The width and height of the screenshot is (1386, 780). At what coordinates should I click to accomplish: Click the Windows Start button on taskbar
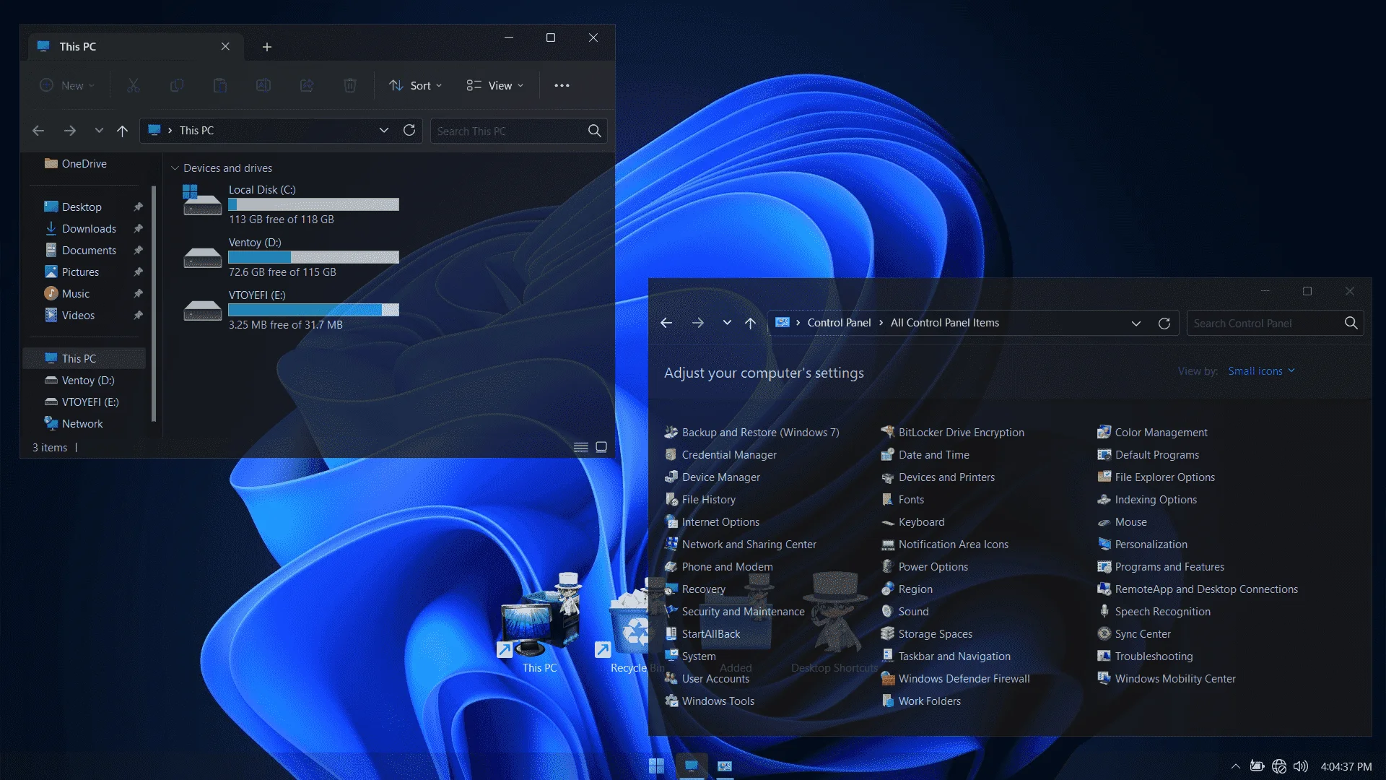click(x=656, y=766)
